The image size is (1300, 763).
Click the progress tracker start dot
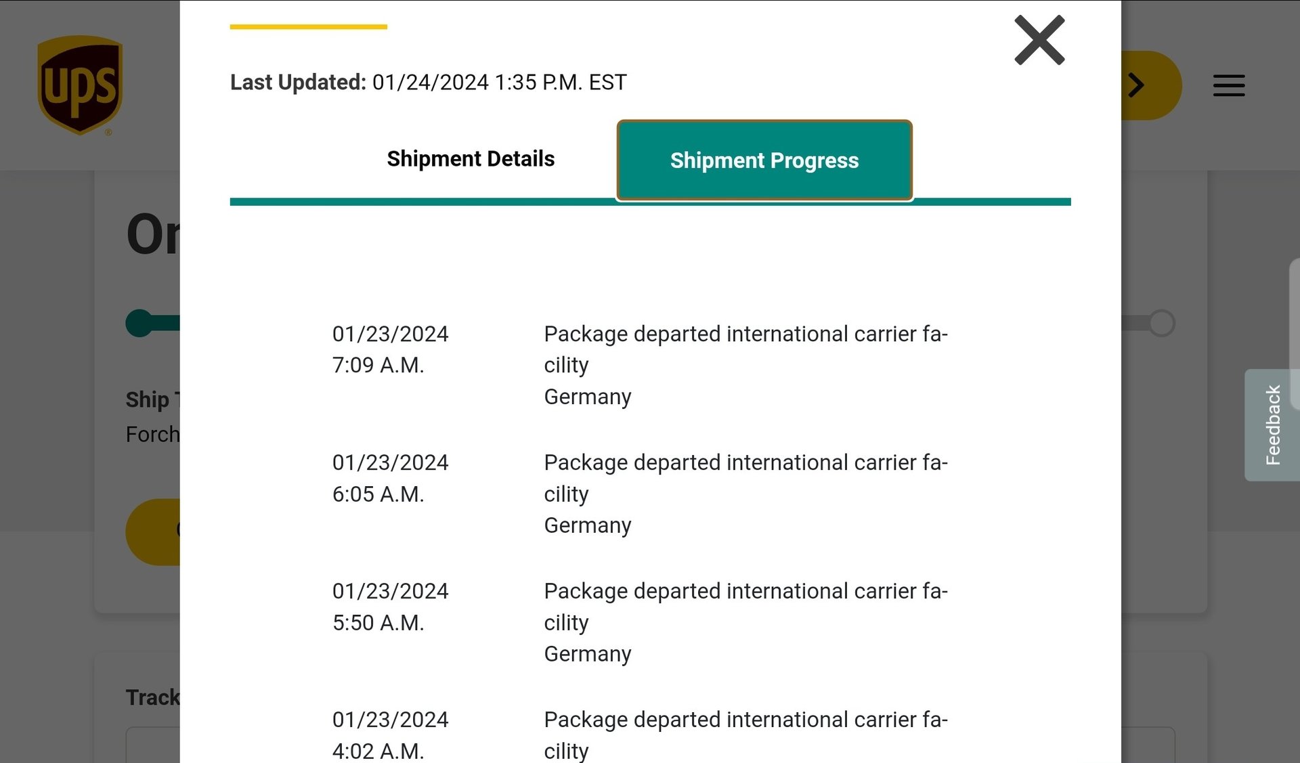point(139,323)
